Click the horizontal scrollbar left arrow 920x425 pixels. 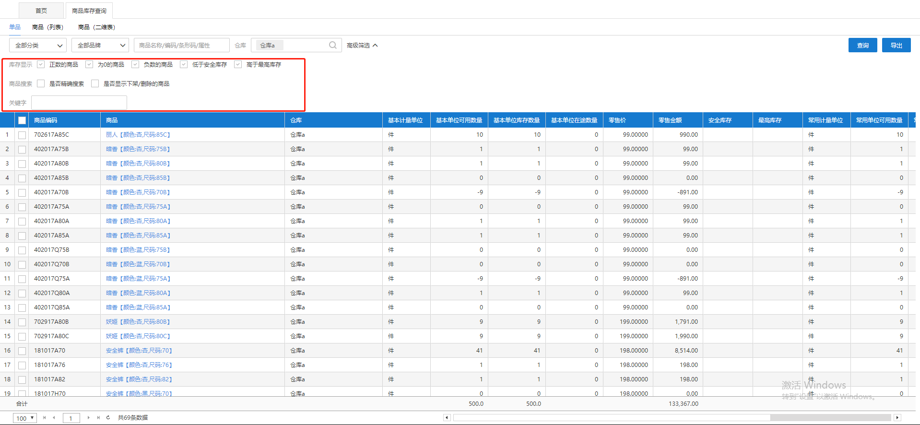447,418
